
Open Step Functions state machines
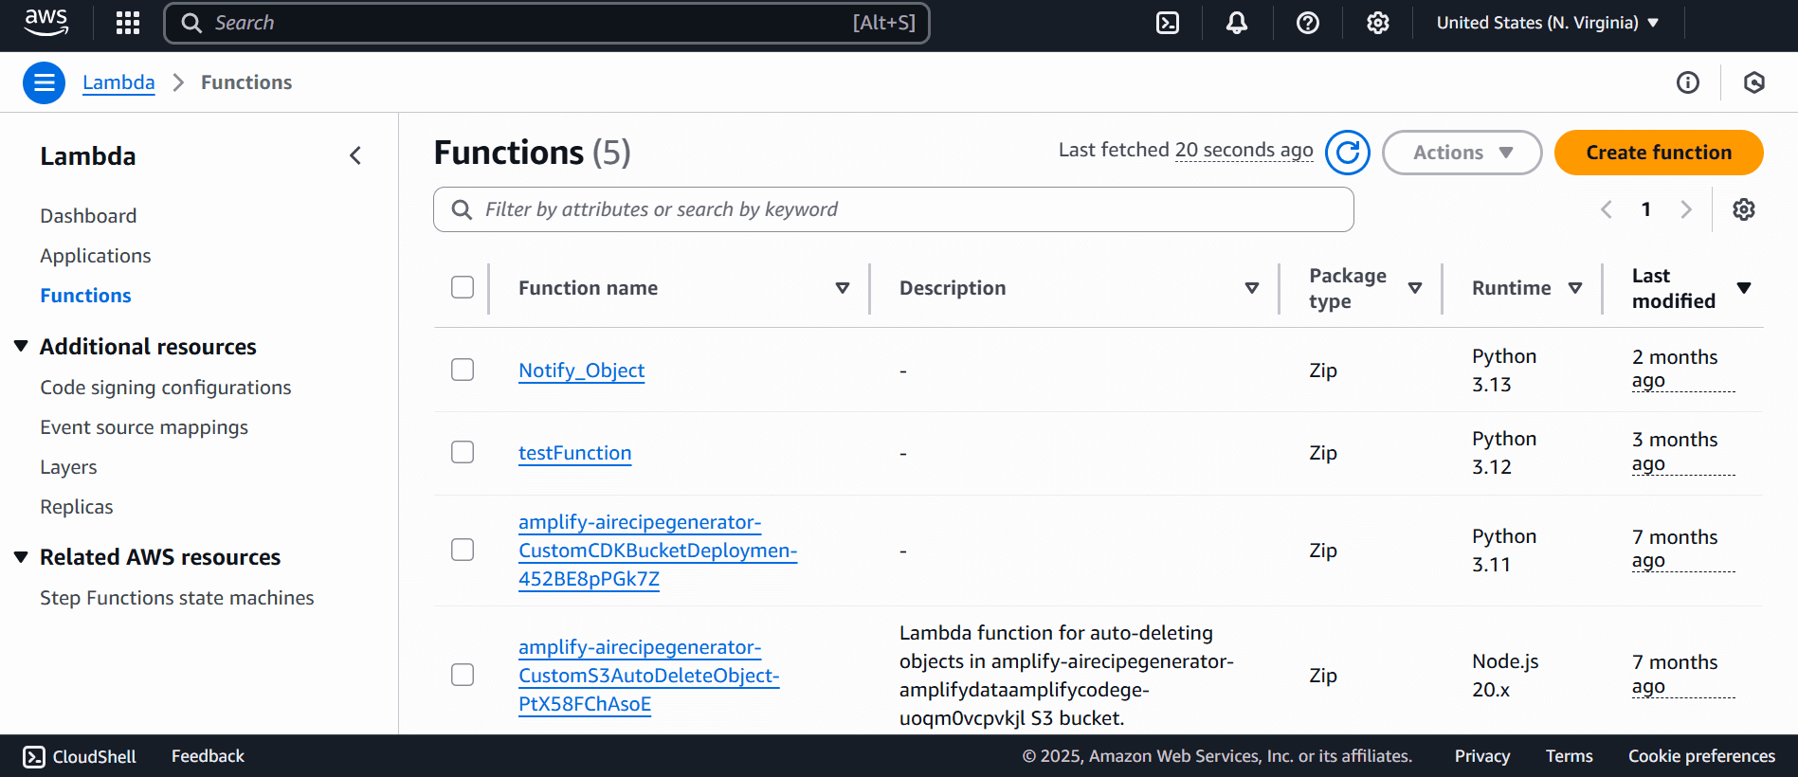177,598
